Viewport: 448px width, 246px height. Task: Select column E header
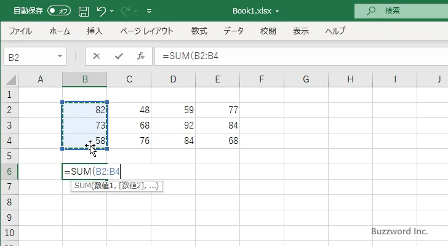pyautogui.click(x=218, y=79)
